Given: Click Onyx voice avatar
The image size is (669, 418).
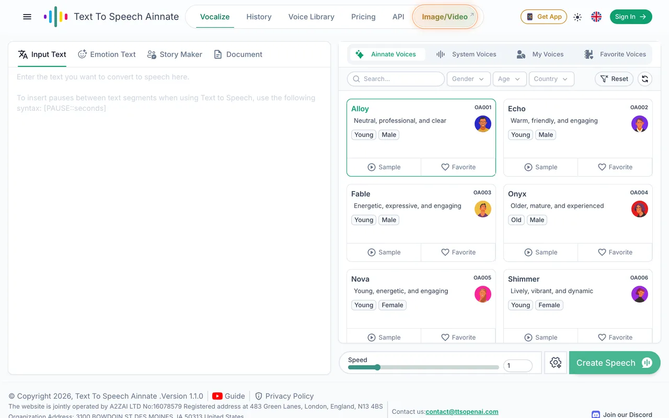Looking at the screenshot, I should [640, 209].
